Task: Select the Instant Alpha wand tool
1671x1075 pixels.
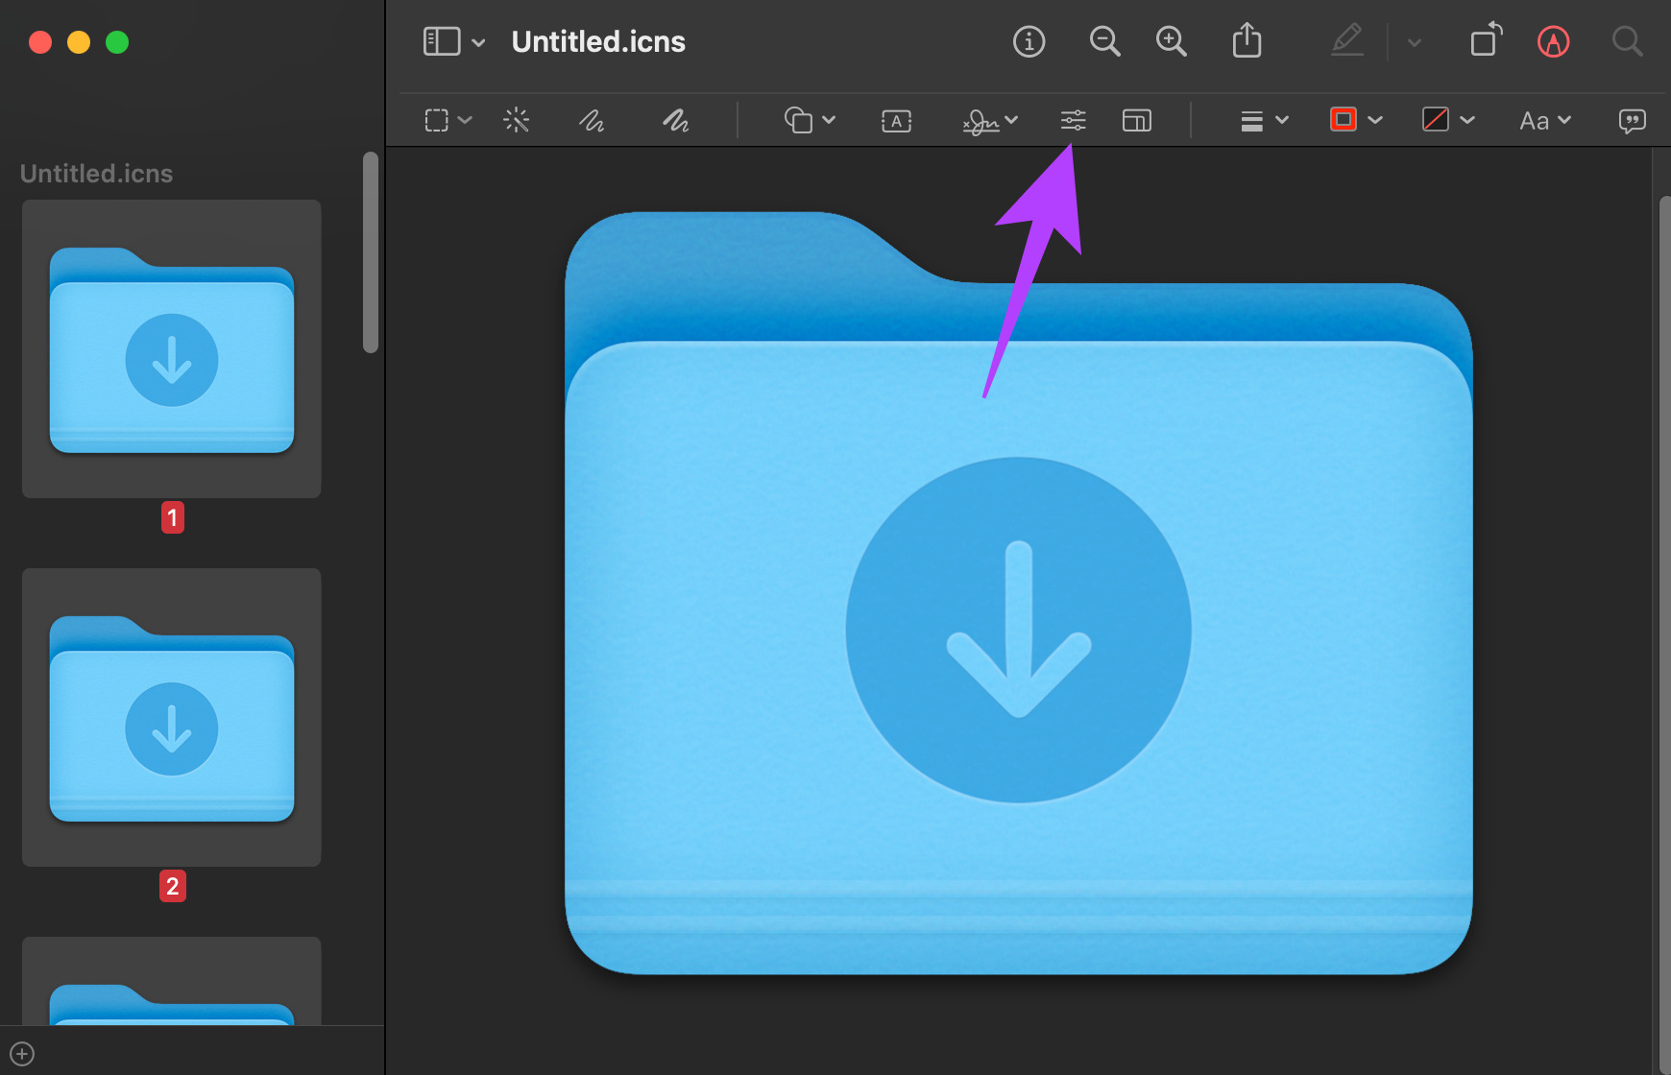Action: (x=516, y=120)
